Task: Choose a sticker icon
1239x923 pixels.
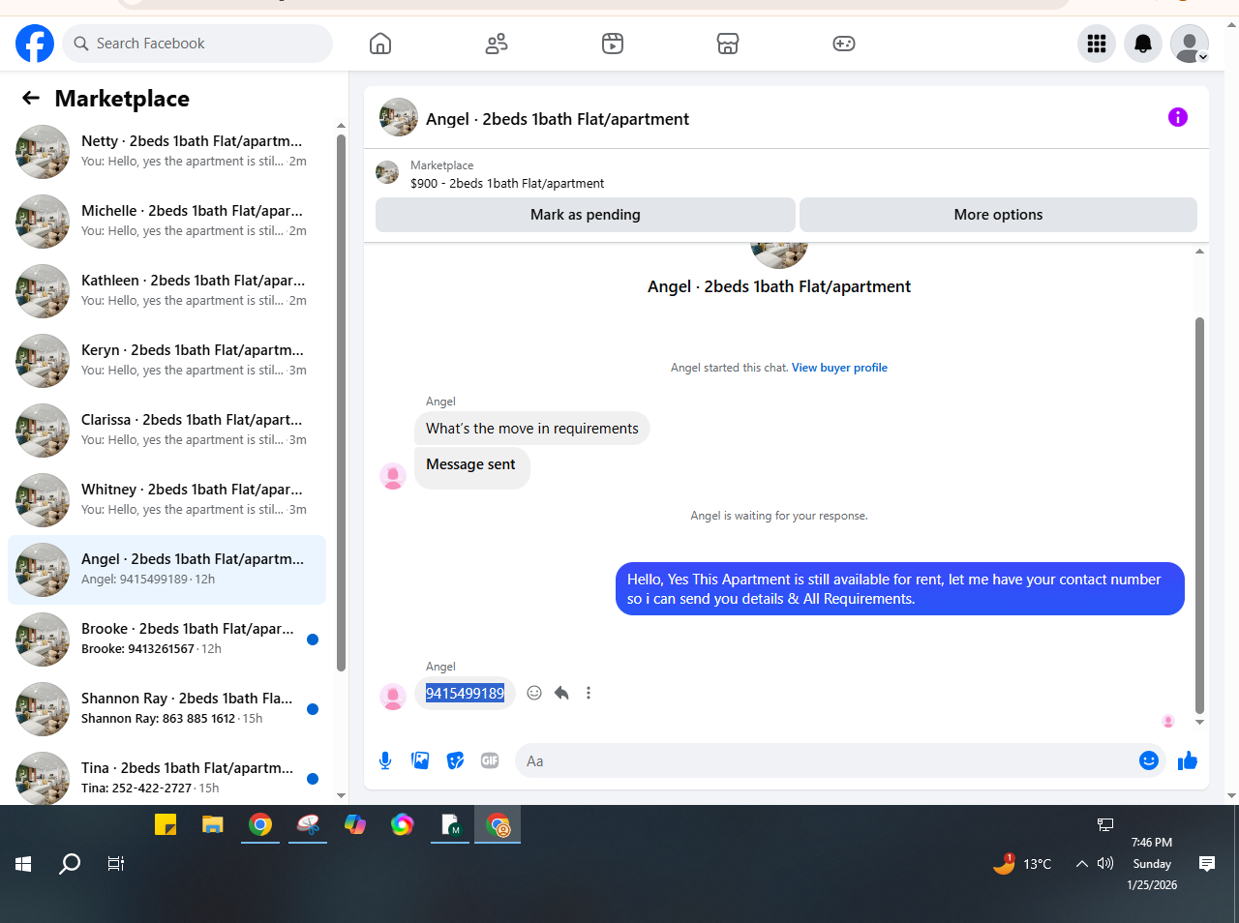Action: tap(455, 760)
